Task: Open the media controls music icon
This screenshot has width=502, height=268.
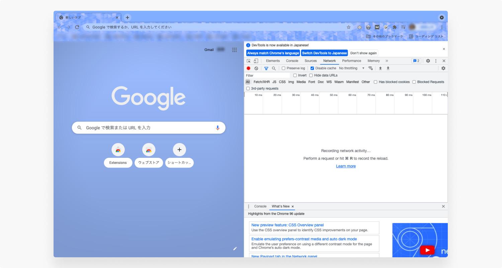Action: pos(403,27)
